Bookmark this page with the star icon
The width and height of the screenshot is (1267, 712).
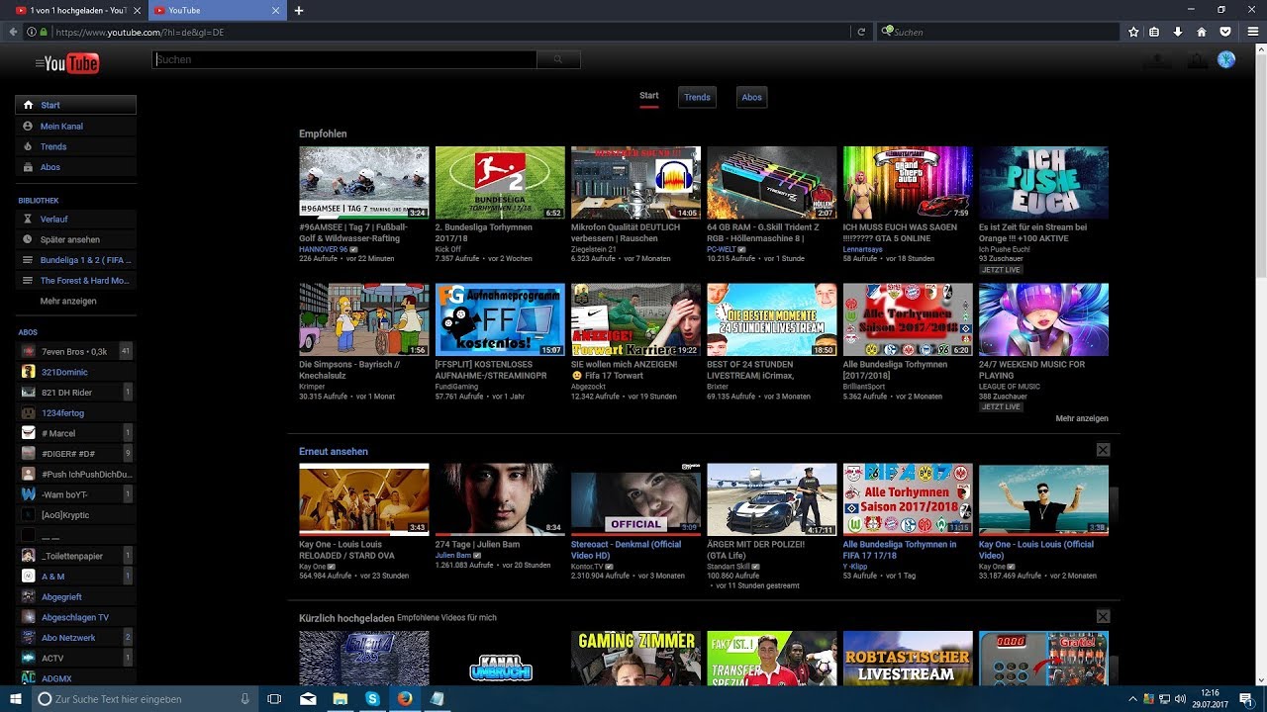1133,32
